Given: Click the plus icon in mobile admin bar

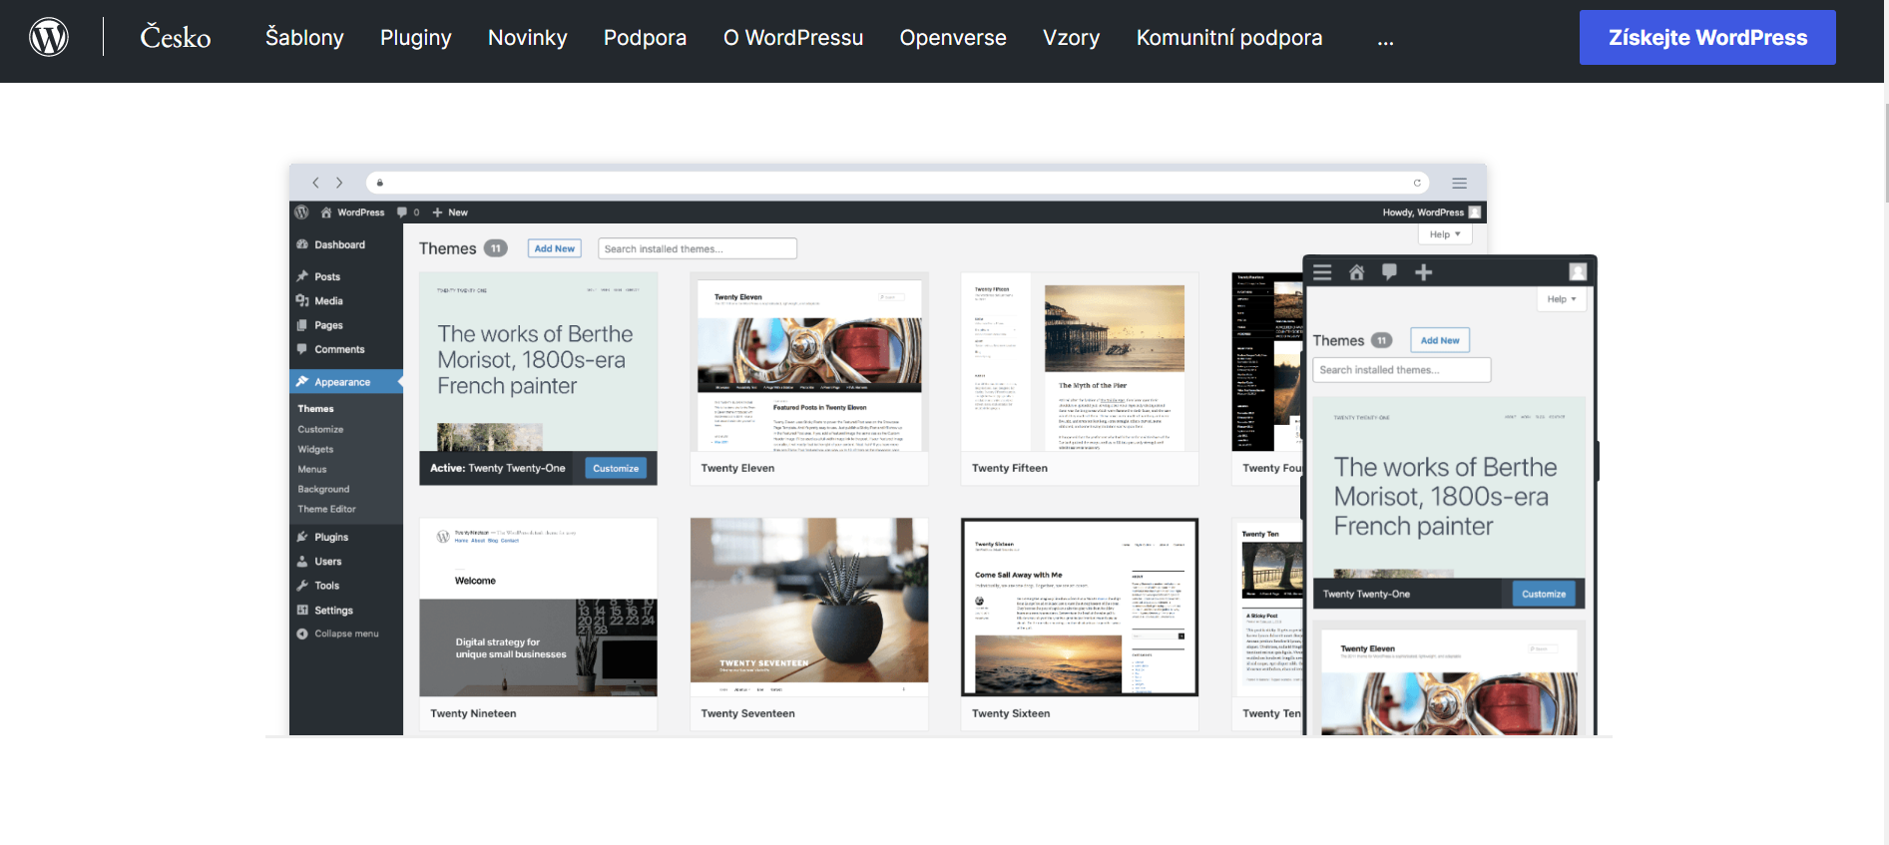Looking at the screenshot, I should click(x=1424, y=272).
